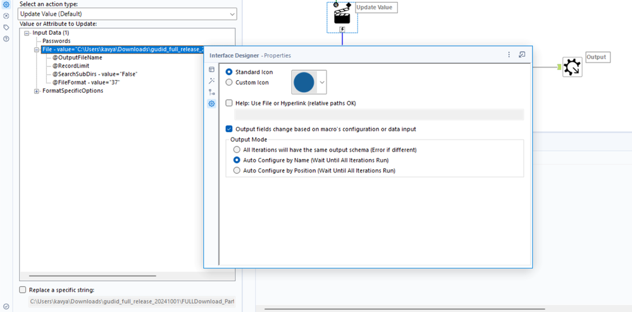Open Test View magic wand icon in Interface Designer
This screenshot has width=632, height=312.
[211, 81]
